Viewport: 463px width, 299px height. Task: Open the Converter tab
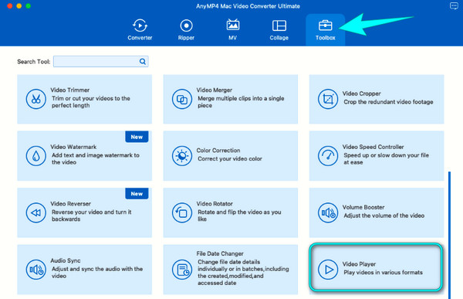click(140, 29)
